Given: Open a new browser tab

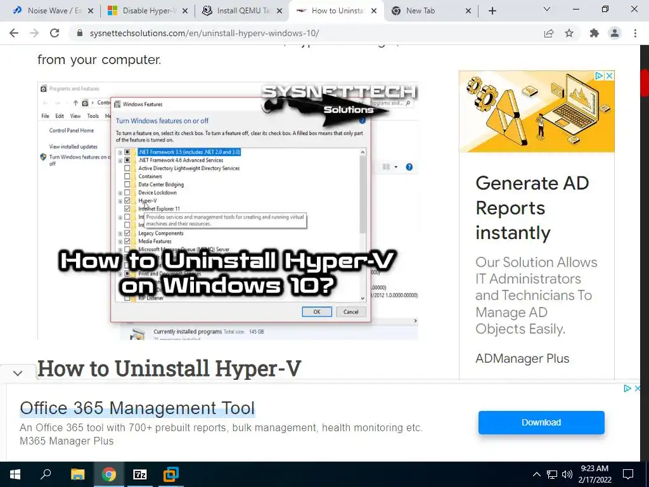Looking at the screenshot, I should coord(492,11).
